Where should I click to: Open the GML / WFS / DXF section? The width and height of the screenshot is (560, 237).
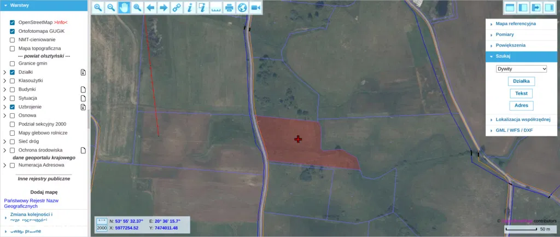514,130
